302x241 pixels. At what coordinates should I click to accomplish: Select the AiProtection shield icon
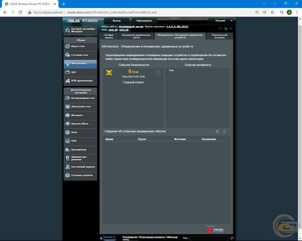click(67, 63)
